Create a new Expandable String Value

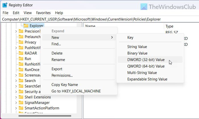click(150, 79)
